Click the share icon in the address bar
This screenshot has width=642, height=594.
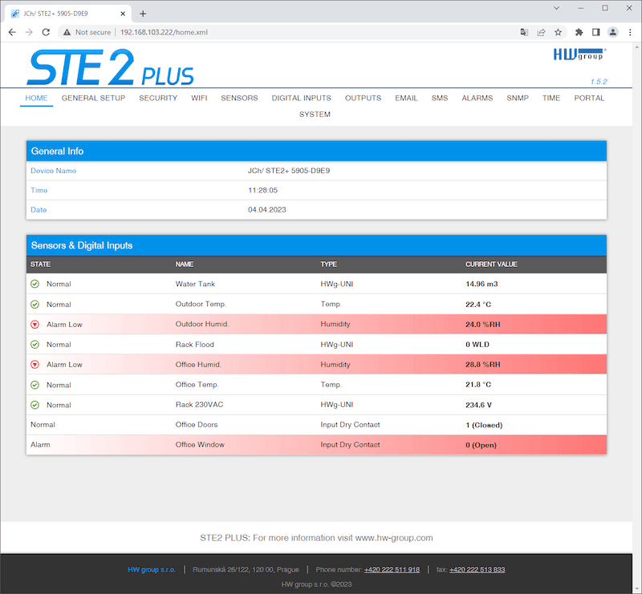pyautogui.click(x=541, y=32)
